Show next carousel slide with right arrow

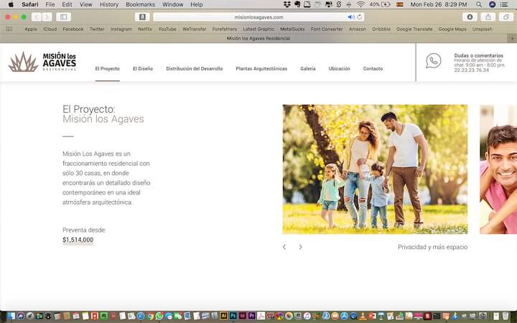tap(300, 247)
